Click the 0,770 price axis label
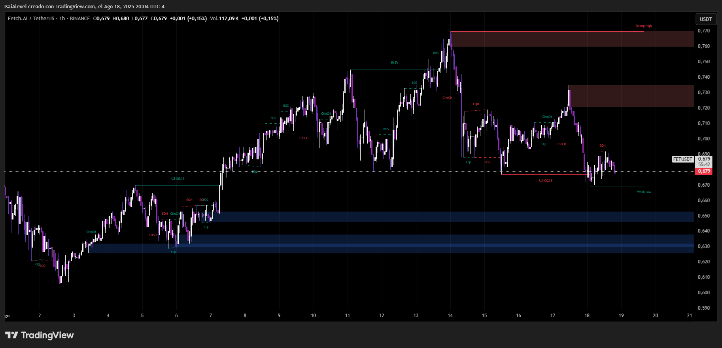This screenshot has height=348, width=722. coord(703,31)
